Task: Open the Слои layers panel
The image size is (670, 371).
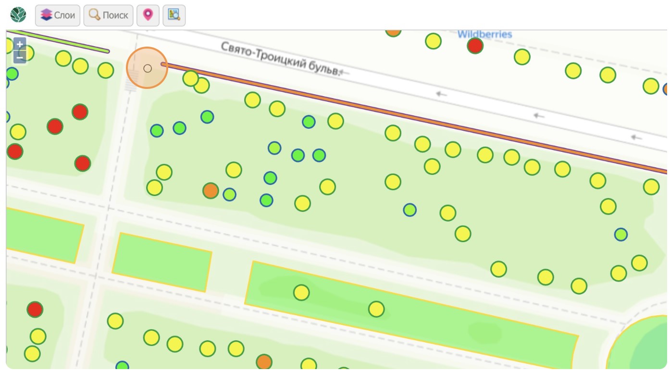Action: pyautogui.click(x=58, y=15)
